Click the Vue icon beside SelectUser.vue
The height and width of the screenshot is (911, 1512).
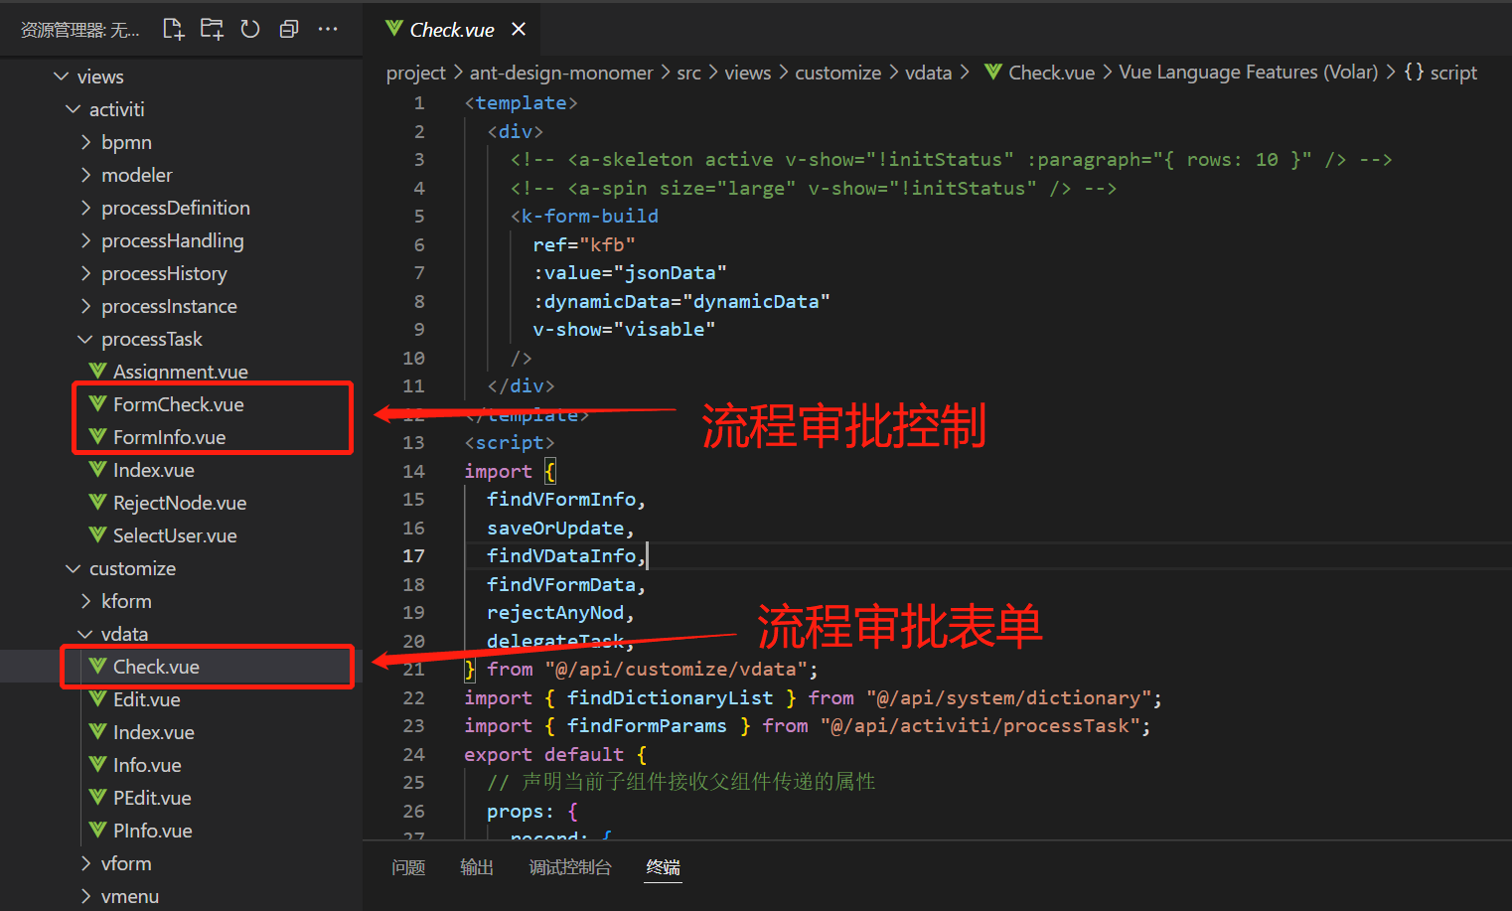pos(97,534)
